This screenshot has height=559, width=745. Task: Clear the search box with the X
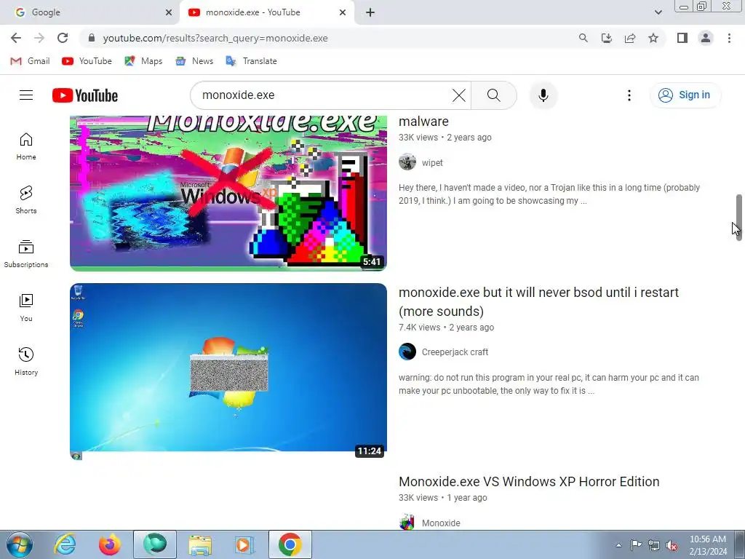[x=459, y=95]
